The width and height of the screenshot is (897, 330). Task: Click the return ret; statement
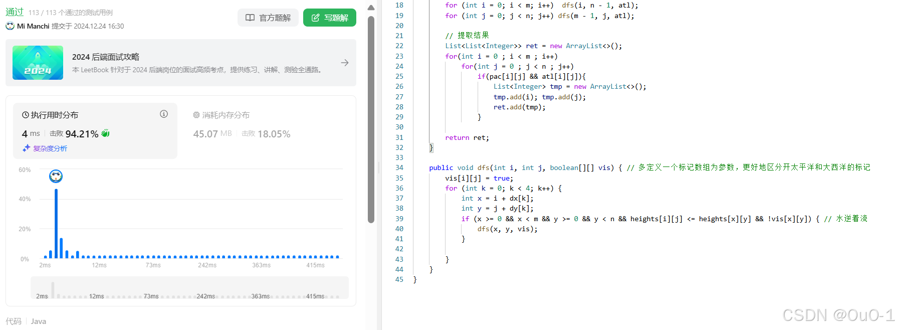(x=467, y=137)
